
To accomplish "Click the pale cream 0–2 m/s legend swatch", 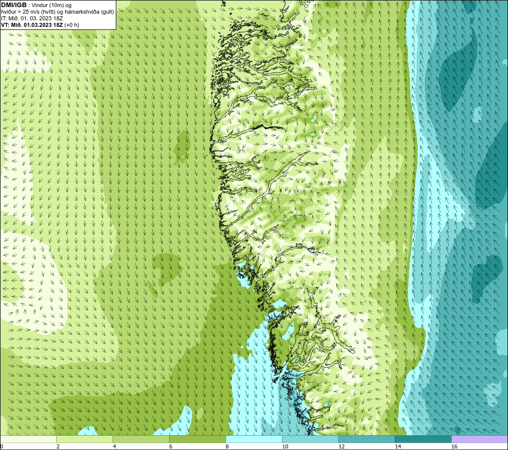I will click(x=28, y=439).
